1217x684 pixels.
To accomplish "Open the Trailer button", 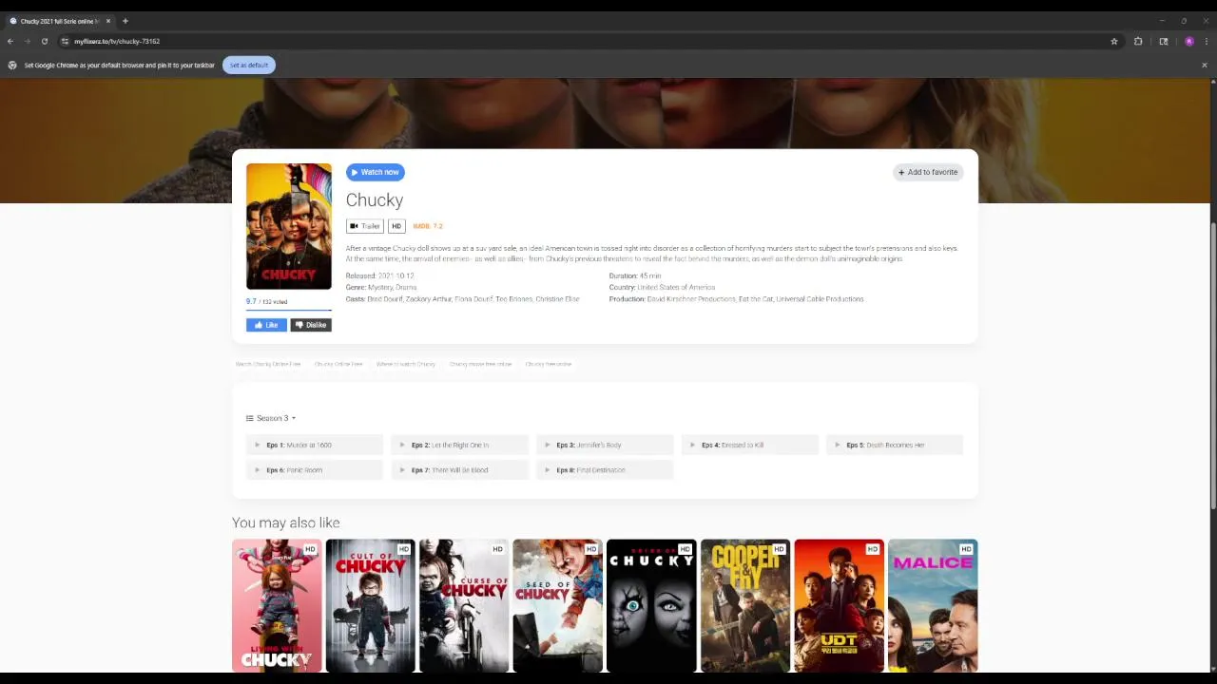I will [x=365, y=226].
